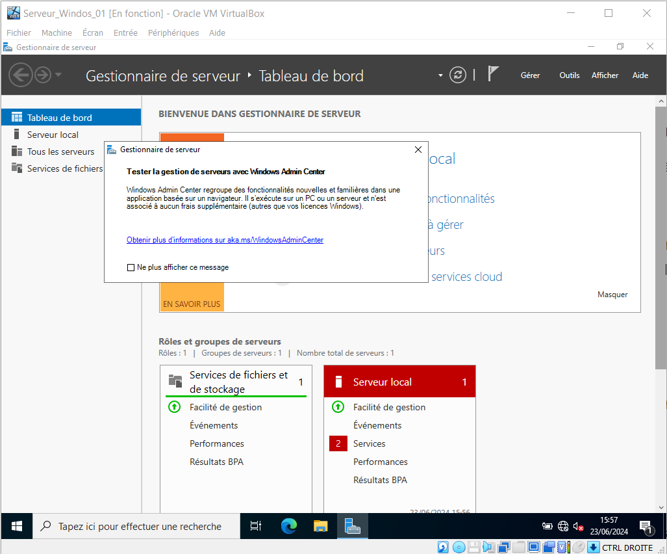
Task: Open File Explorer from the taskbar
Action: pyautogui.click(x=321, y=526)
